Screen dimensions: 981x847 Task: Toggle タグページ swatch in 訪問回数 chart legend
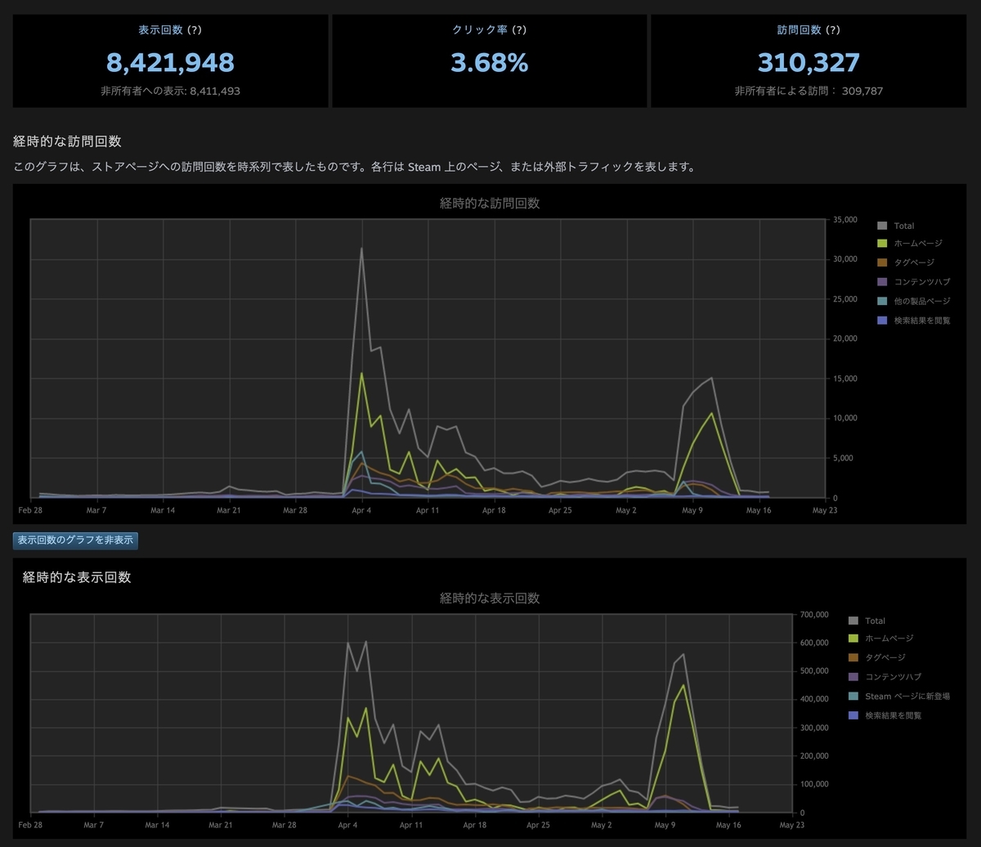pos(882,262)
